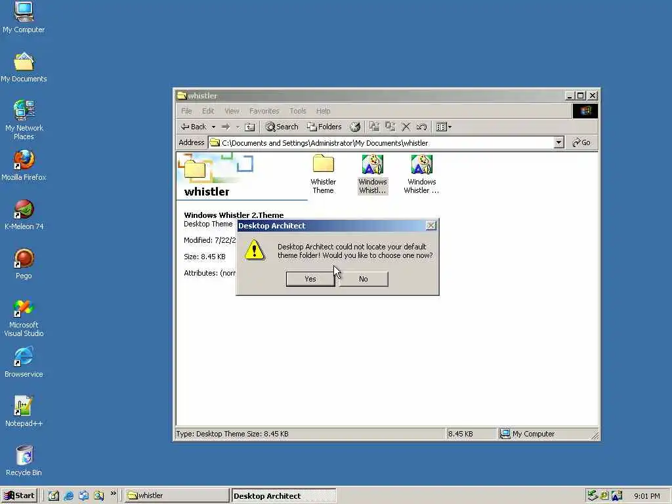The width and height of the screenshot is (672, 504).
Task: Click Copy To toolbar icon
Action: tap(390, 127)
